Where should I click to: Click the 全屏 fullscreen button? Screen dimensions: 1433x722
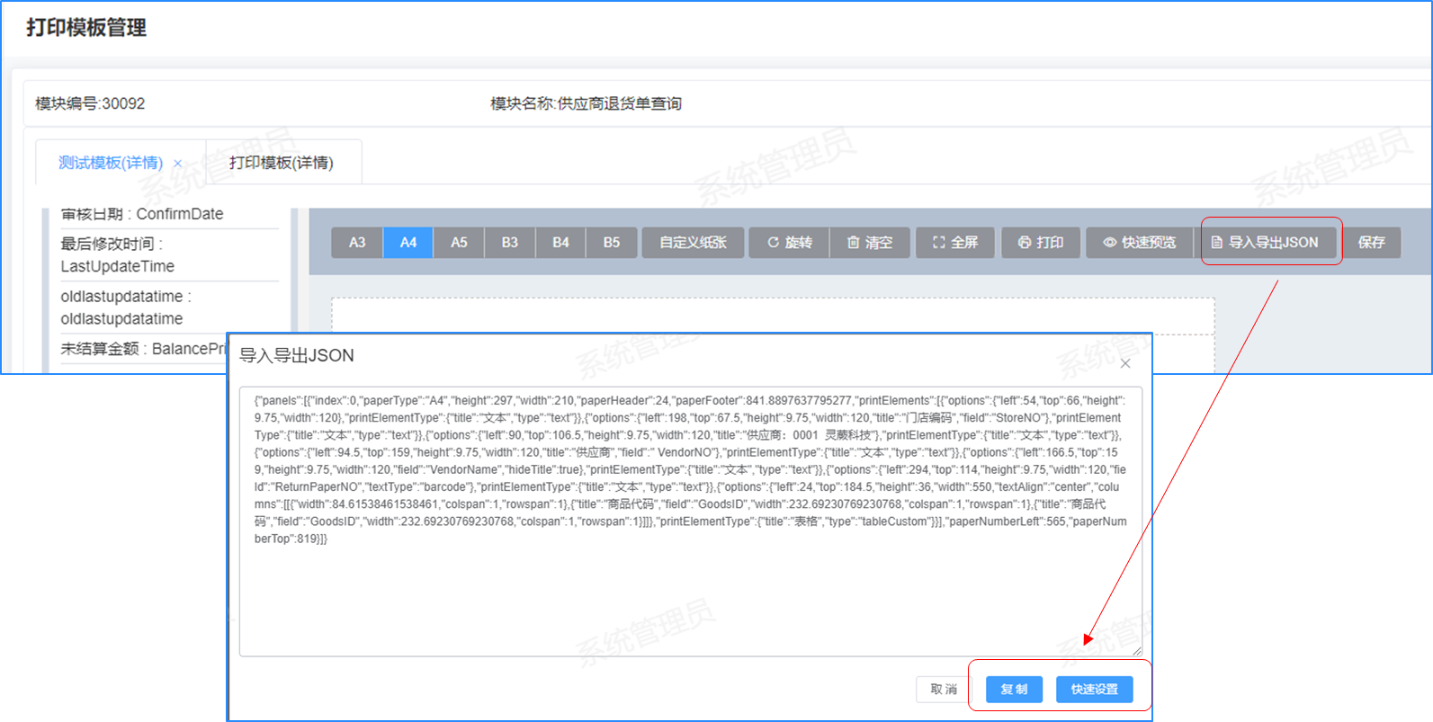tap(955, 243)
